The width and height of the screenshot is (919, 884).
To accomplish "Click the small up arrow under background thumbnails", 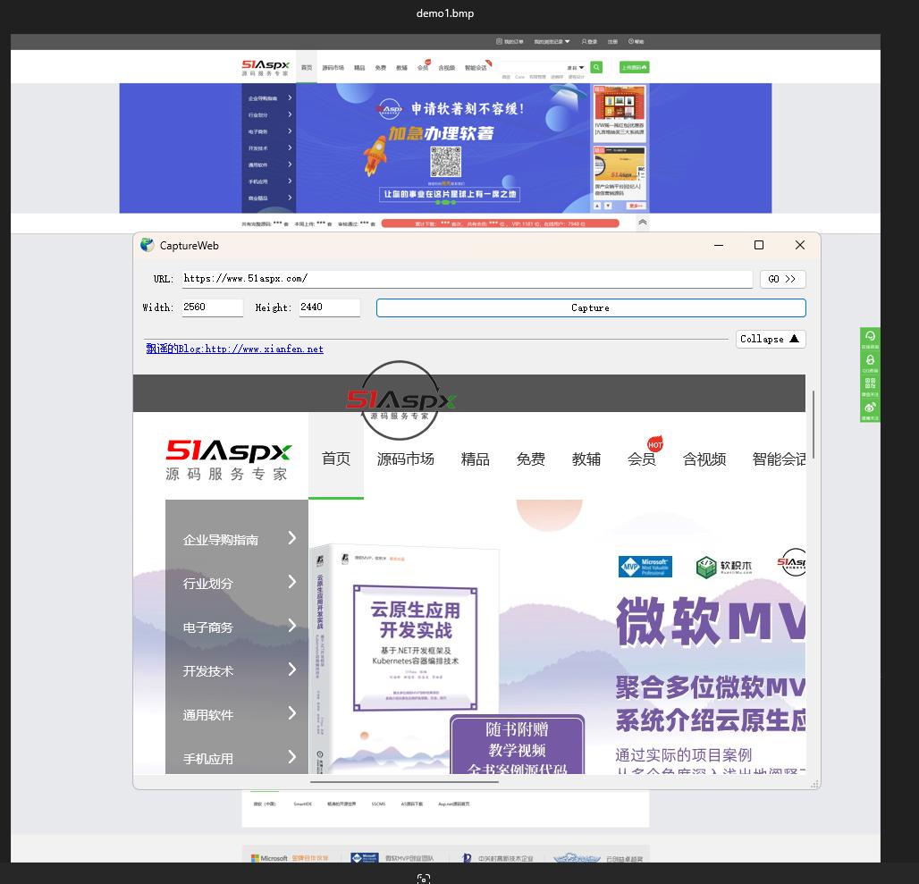I will click(597, 206).
